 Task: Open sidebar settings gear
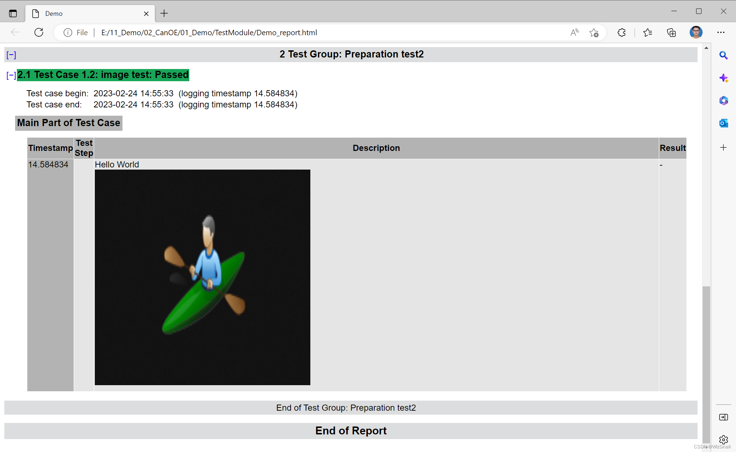point(723,439)
